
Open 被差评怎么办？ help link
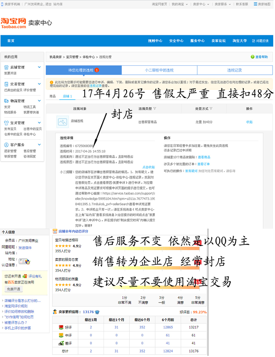pyautogui.click(x=16, y=323)
